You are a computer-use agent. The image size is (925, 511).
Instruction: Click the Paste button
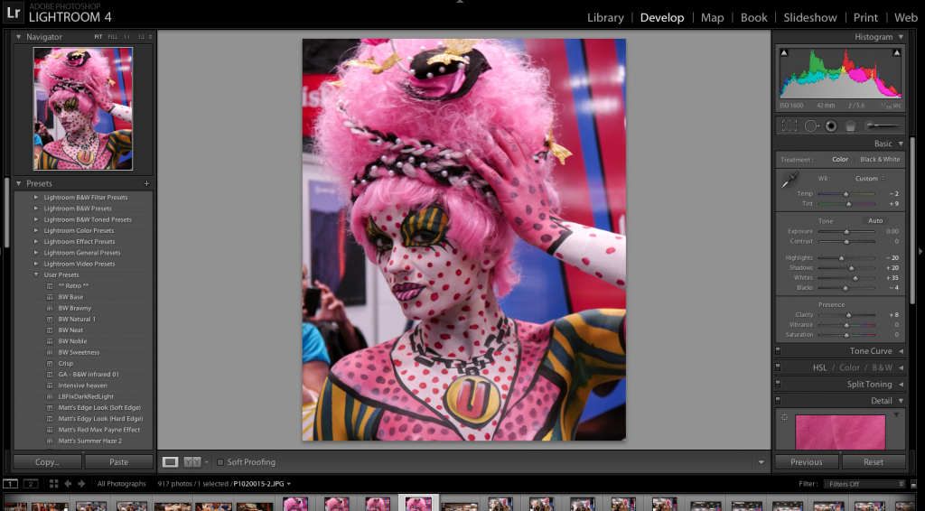pos(118,462)
